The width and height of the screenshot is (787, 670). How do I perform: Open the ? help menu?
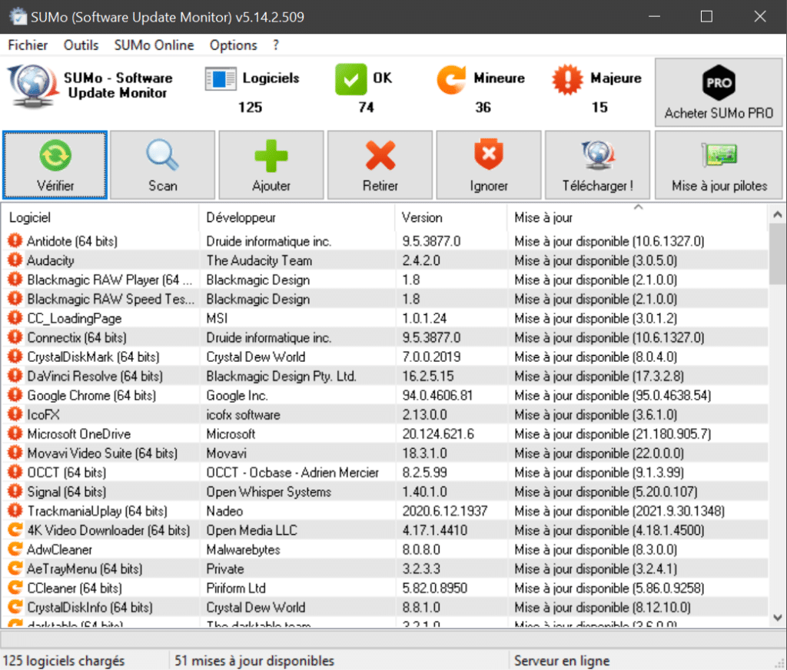tap(276, 45)
